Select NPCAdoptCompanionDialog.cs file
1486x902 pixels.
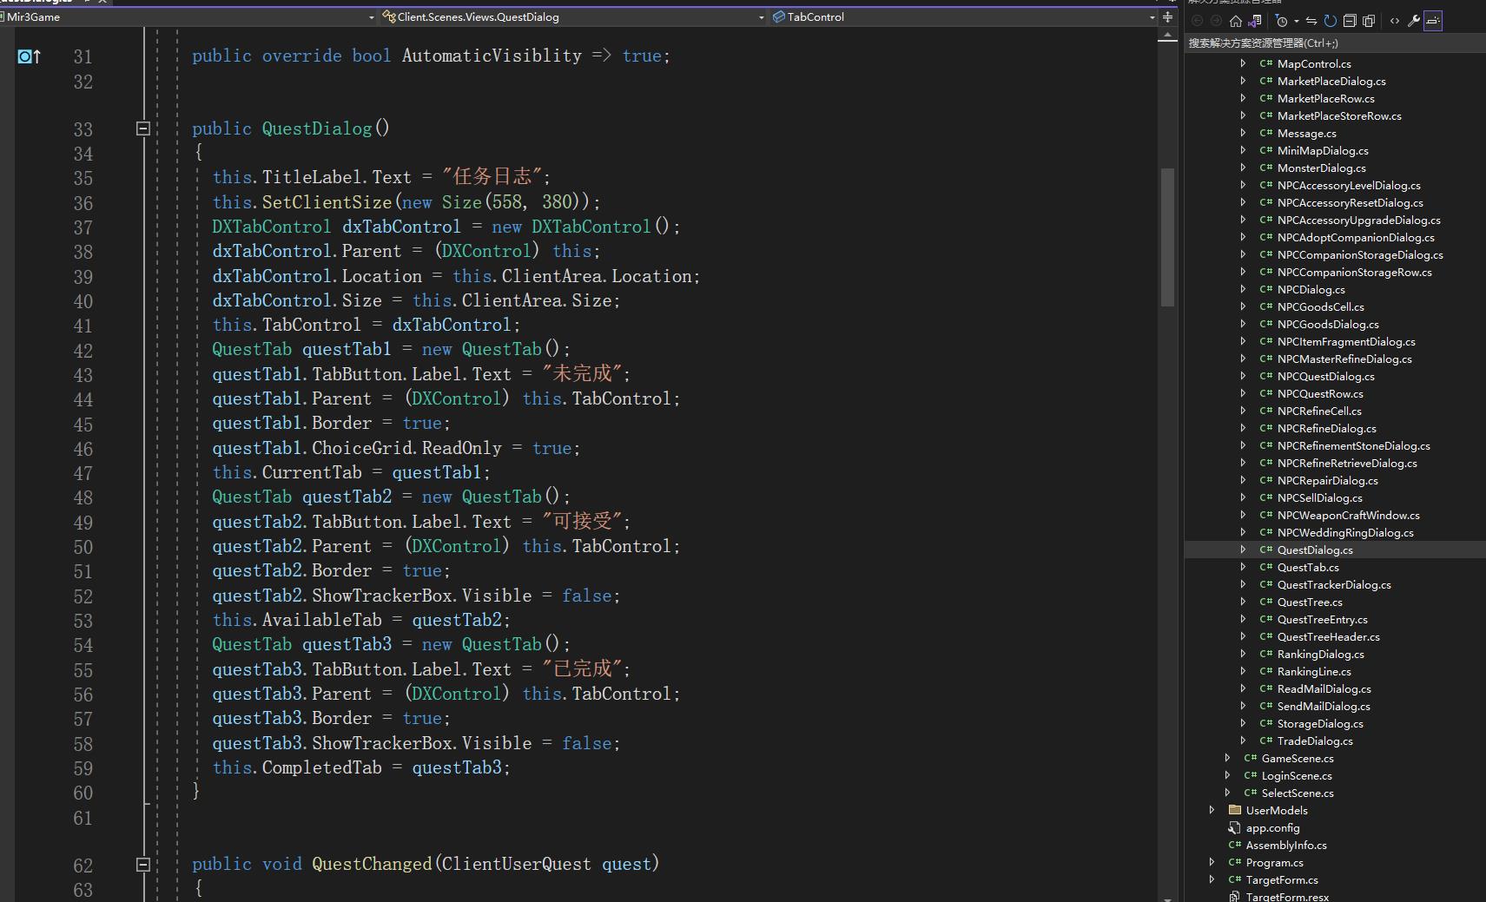pos(1356,237)
